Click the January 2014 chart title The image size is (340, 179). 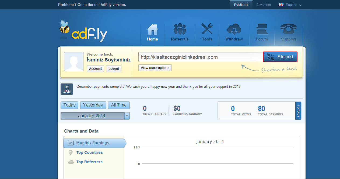click(x=210, y=141)
